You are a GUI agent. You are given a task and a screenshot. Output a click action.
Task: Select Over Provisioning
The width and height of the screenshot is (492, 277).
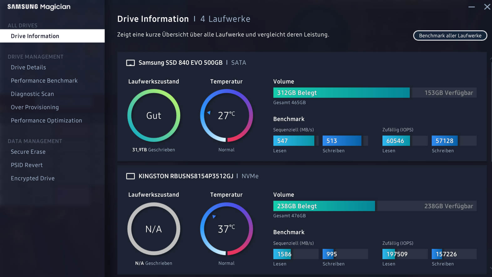35,107
